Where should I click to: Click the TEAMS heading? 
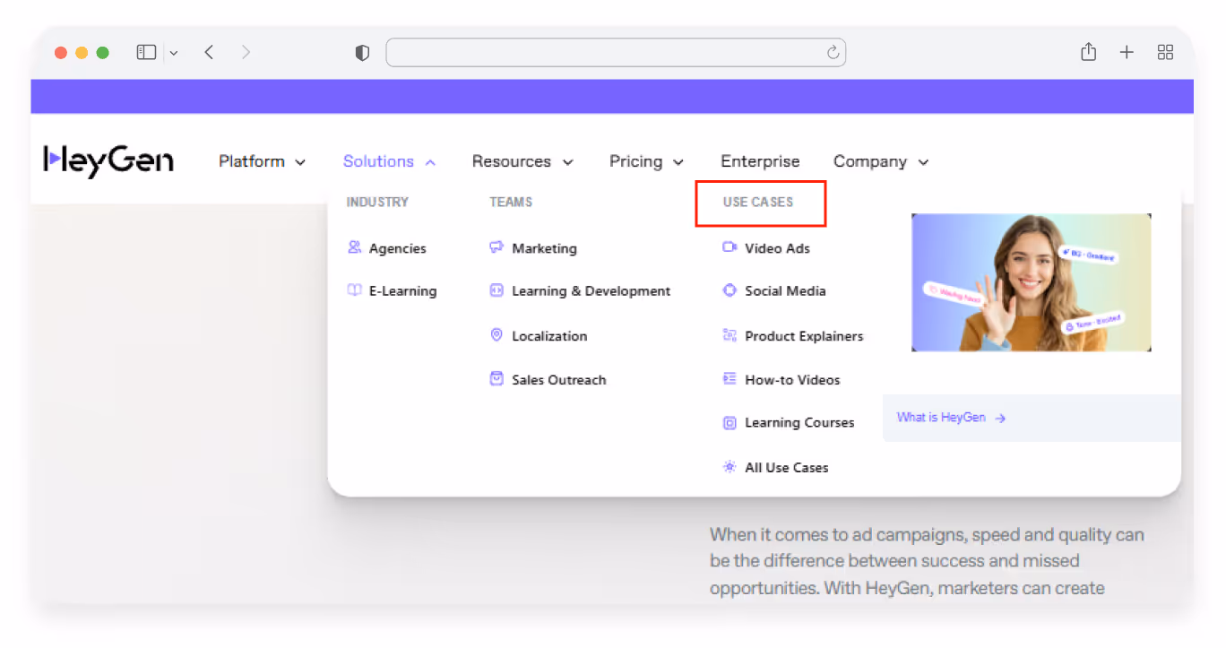(x=511, y=203)
